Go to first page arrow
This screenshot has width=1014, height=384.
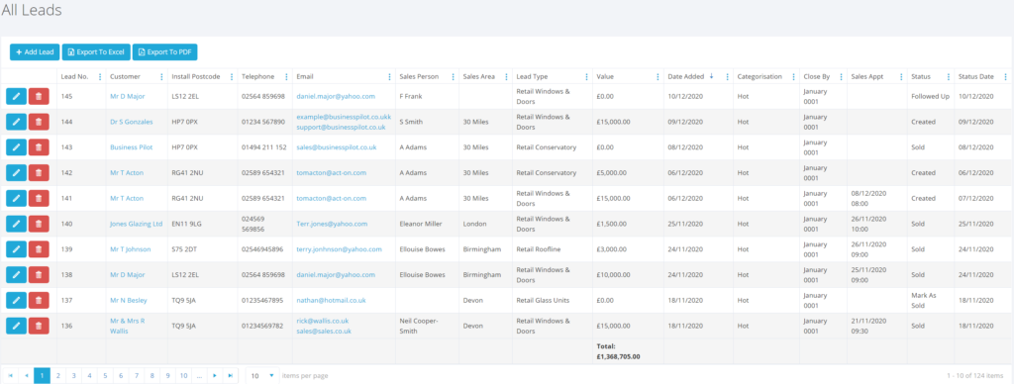point(10,376)
